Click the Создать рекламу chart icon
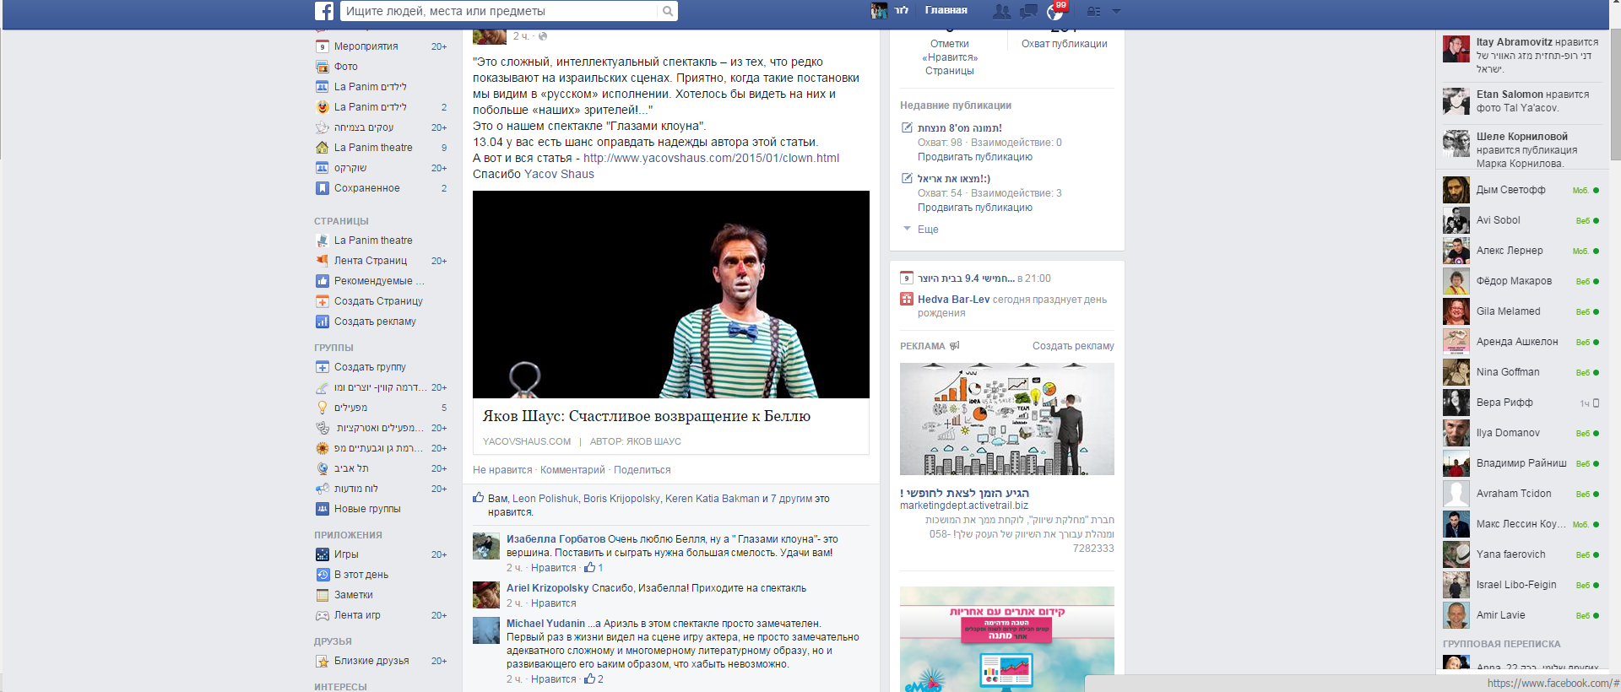The height and width of the screenshot is (692, 1621). 322,322
